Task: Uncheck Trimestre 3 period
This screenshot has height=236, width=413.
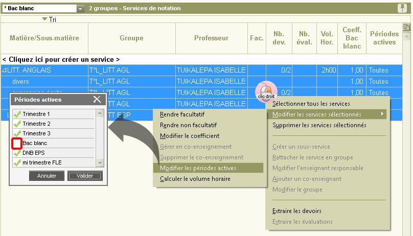Action: [17, 133]
